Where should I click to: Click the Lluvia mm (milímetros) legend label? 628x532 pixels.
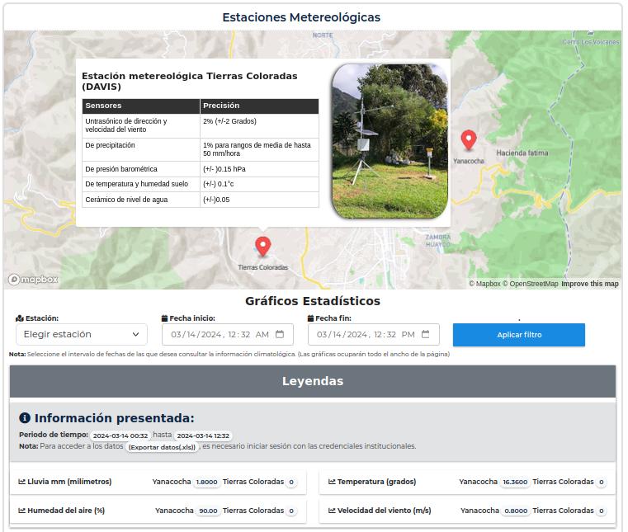[69, 482]
